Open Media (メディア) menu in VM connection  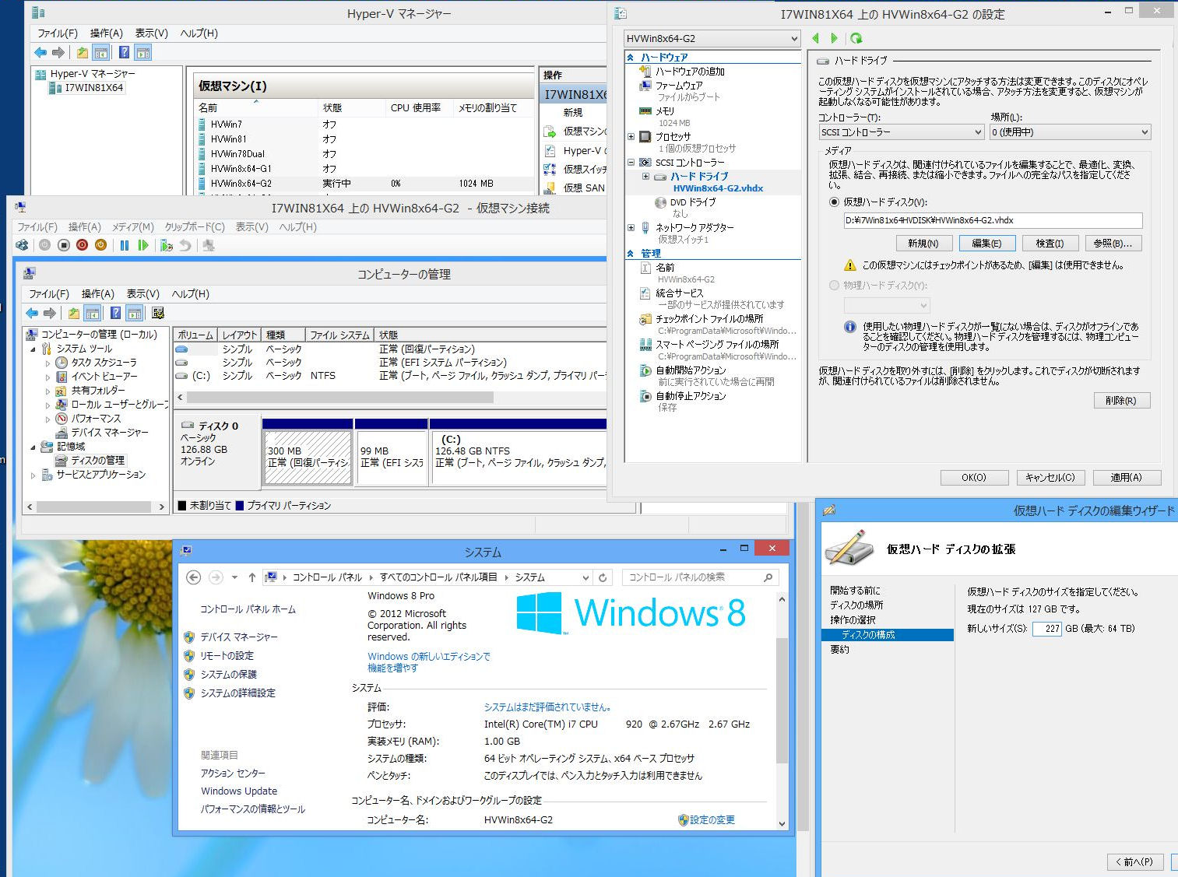(132, 227)
